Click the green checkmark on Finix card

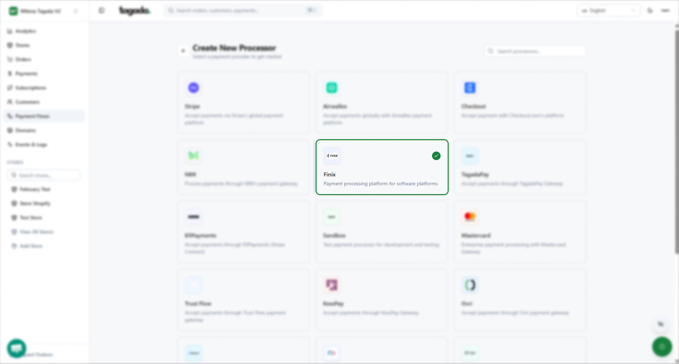click(x=436, y=156)
